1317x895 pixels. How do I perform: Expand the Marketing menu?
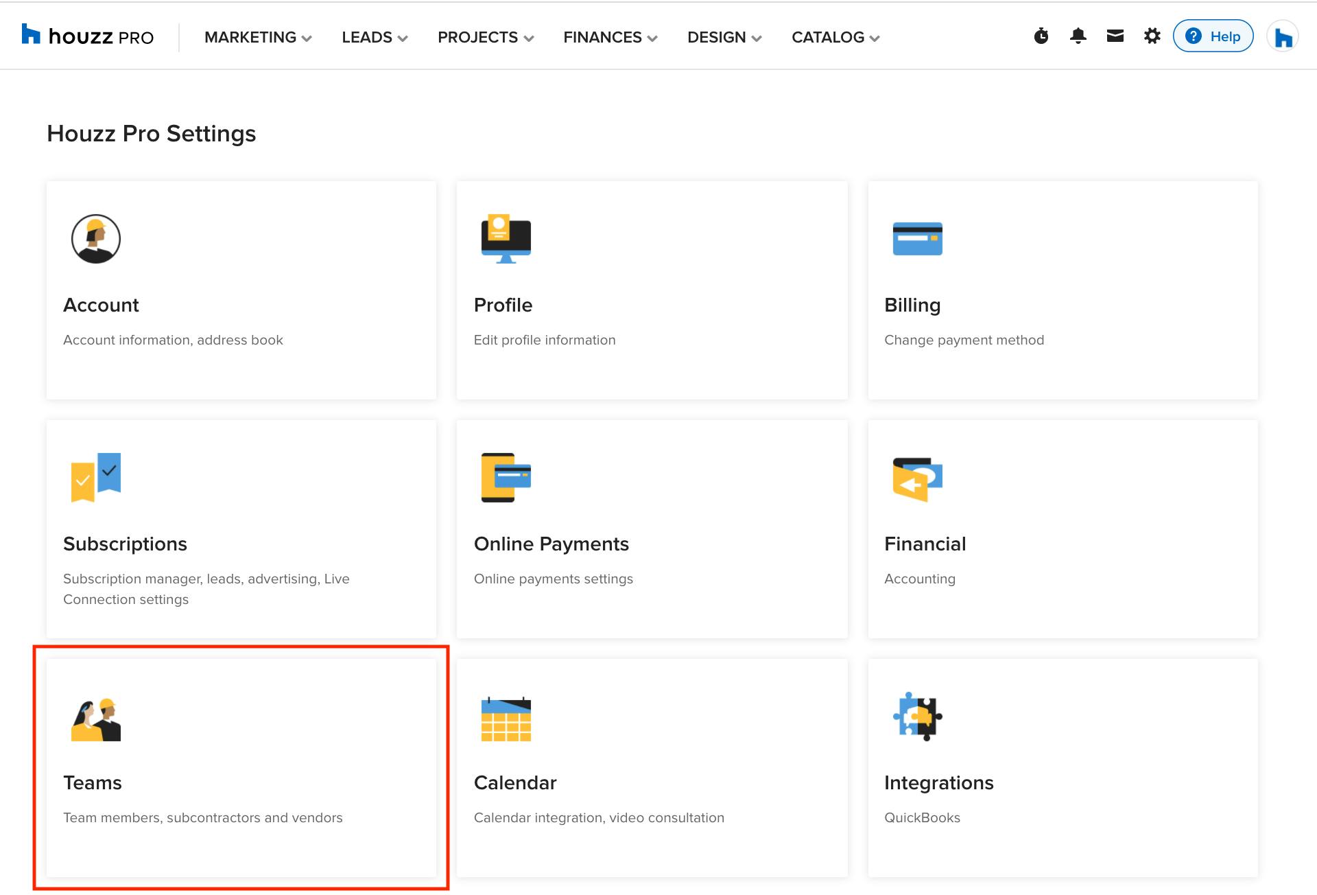[x=258, y=37]
